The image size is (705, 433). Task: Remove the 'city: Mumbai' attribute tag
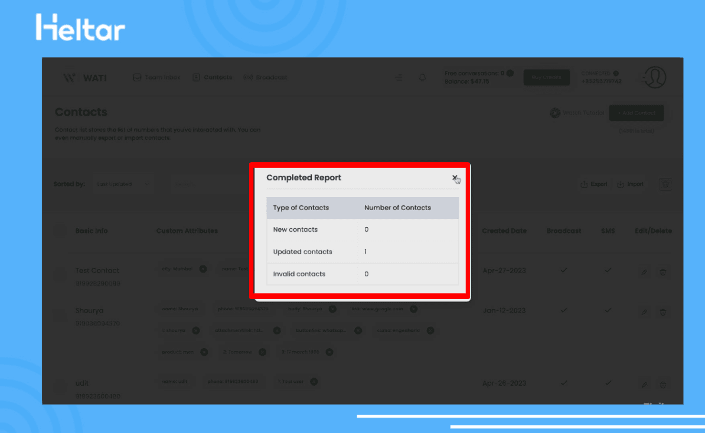(x=203, y=268)
